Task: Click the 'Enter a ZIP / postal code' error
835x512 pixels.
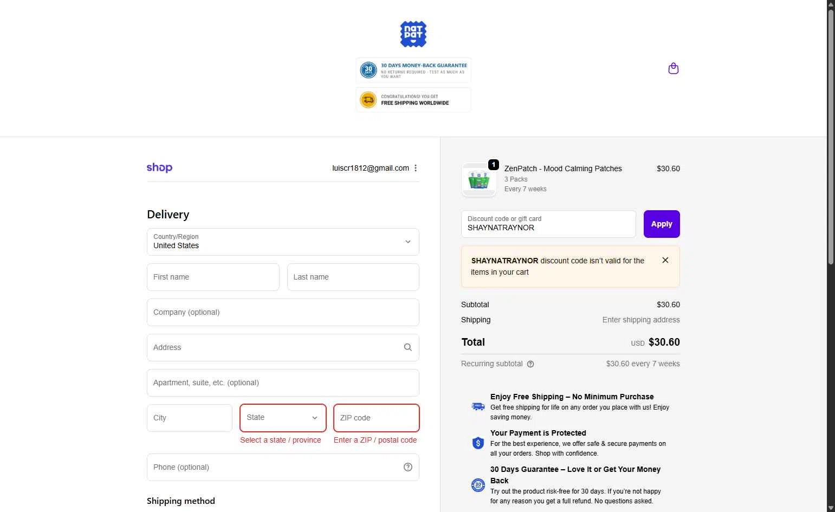Action: (375, 440)
